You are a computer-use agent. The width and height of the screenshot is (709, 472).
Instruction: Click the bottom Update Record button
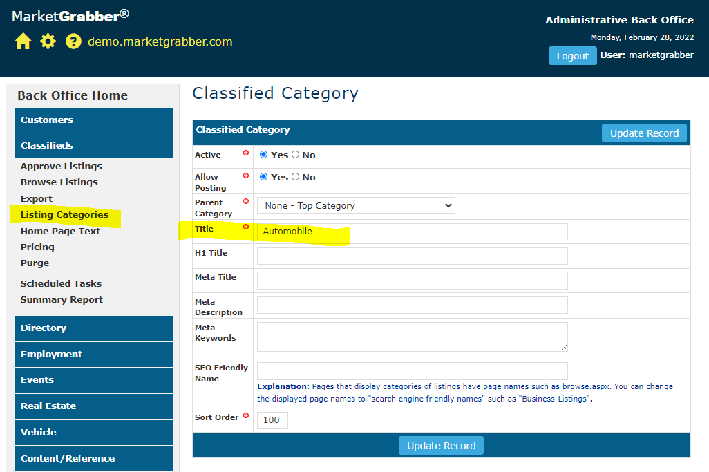click(x=441, y=446)
